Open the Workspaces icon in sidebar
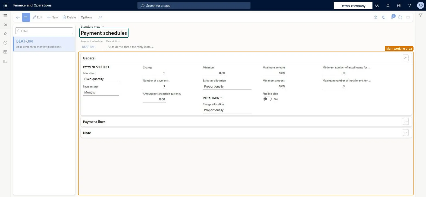 [5, 52]
